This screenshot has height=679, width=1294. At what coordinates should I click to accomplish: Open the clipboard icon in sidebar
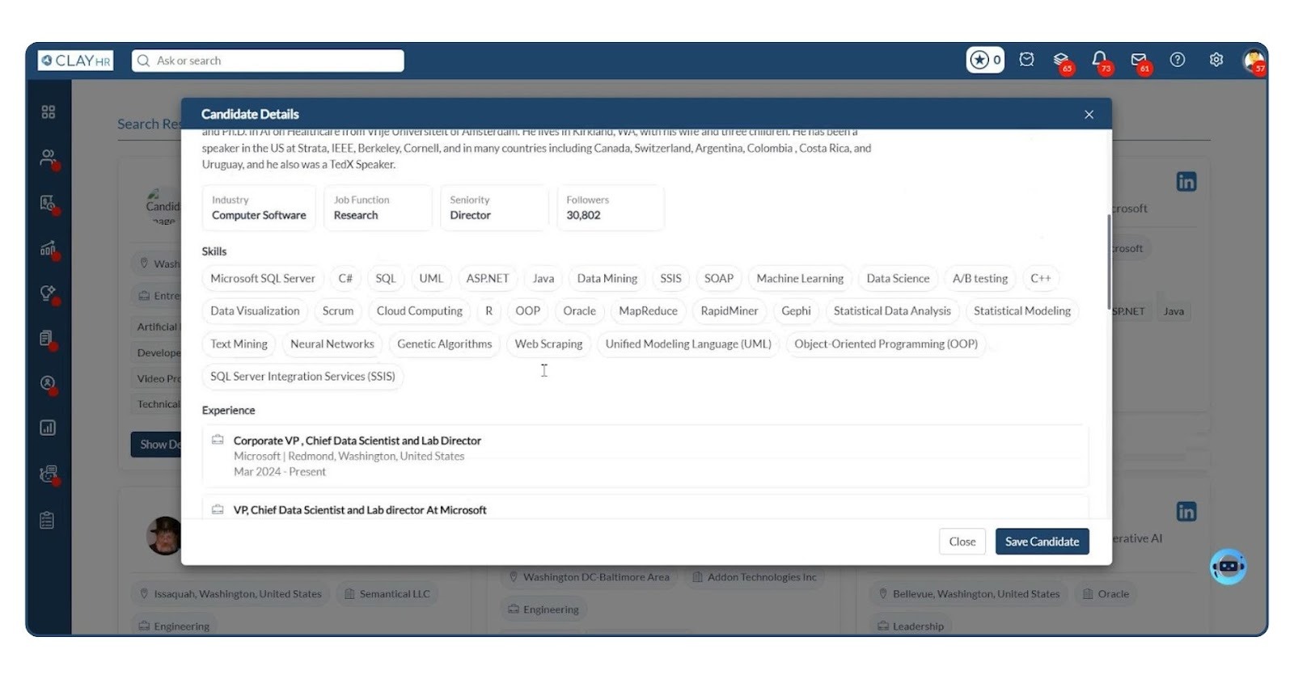pyautogui.click(x=47, y=521)
